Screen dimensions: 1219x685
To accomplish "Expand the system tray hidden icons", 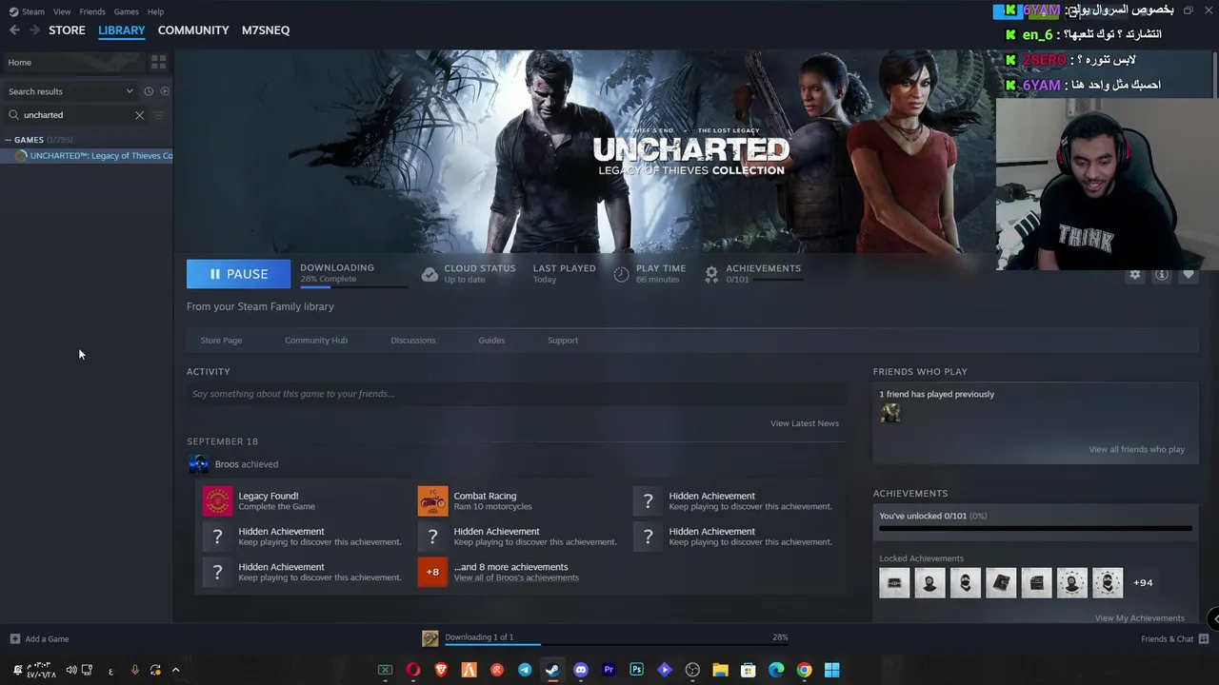I will pyautogui.click(x=175, y=670).
